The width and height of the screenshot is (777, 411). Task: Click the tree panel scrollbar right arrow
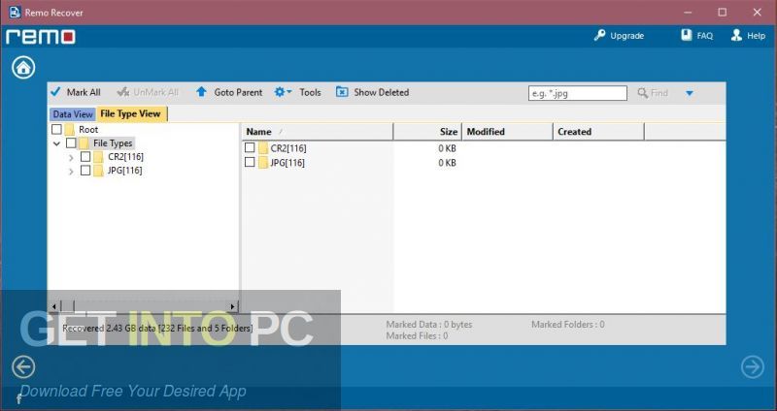232,306
